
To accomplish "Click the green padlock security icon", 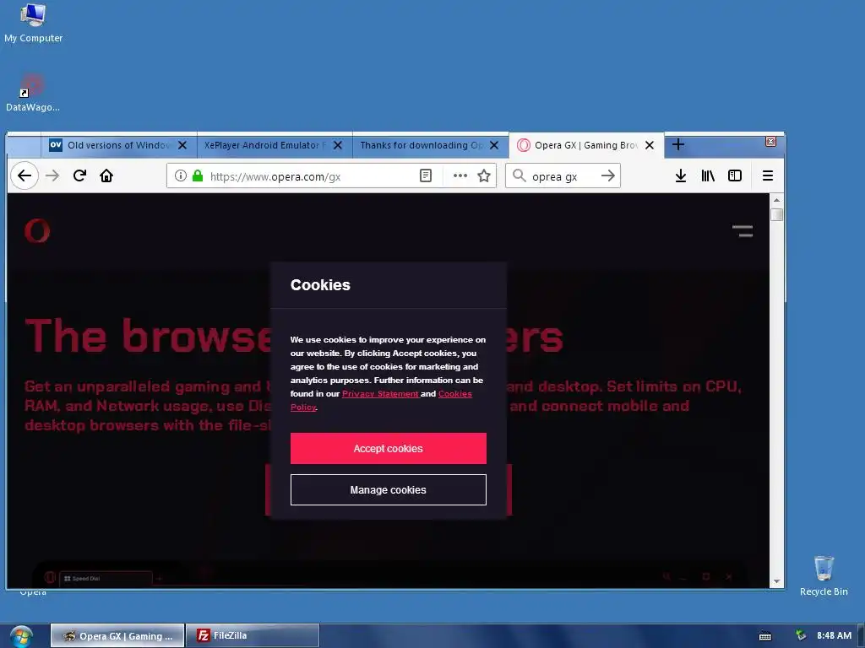I will click(198, 175).
